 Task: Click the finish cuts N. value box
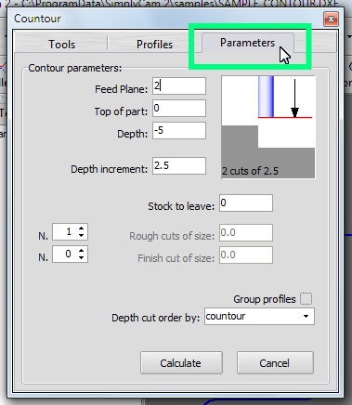click(x=70, y=254)
